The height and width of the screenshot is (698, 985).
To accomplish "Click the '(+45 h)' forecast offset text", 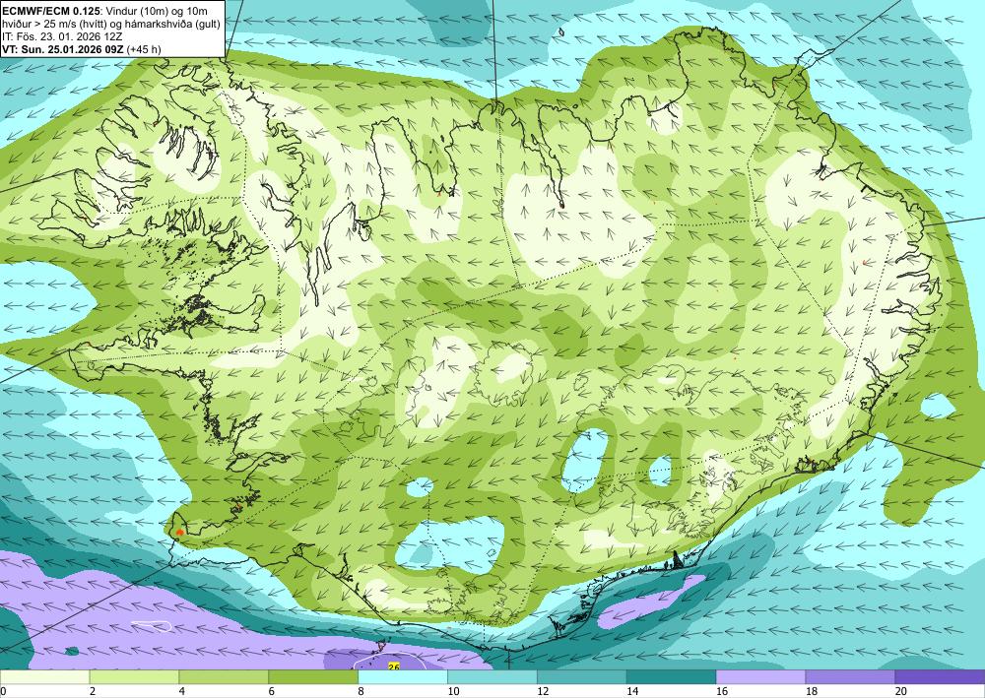I will (x=144, y=49).
